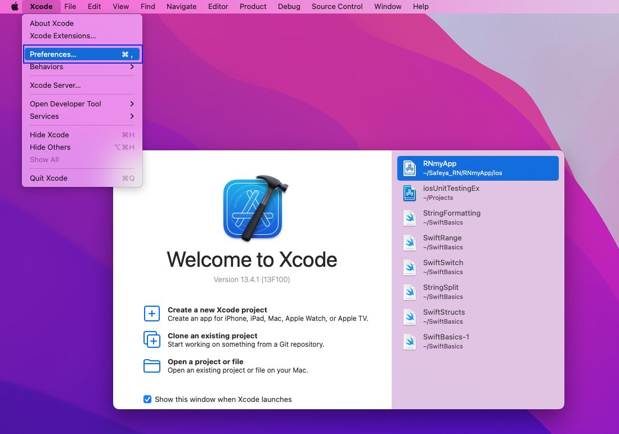Open the Apple menu icon
The image size is (619, 434).
tap(15, 6)
